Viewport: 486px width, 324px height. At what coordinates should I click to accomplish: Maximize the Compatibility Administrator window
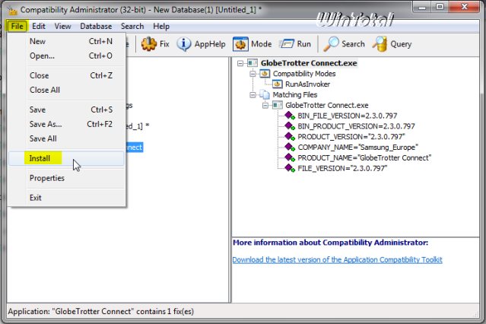440,7
